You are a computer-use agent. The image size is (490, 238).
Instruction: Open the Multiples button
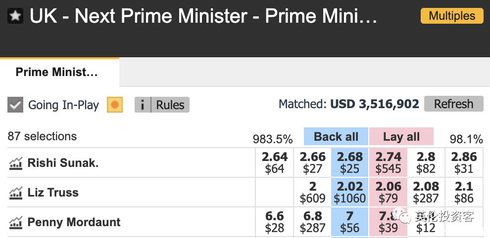(452, 16)
